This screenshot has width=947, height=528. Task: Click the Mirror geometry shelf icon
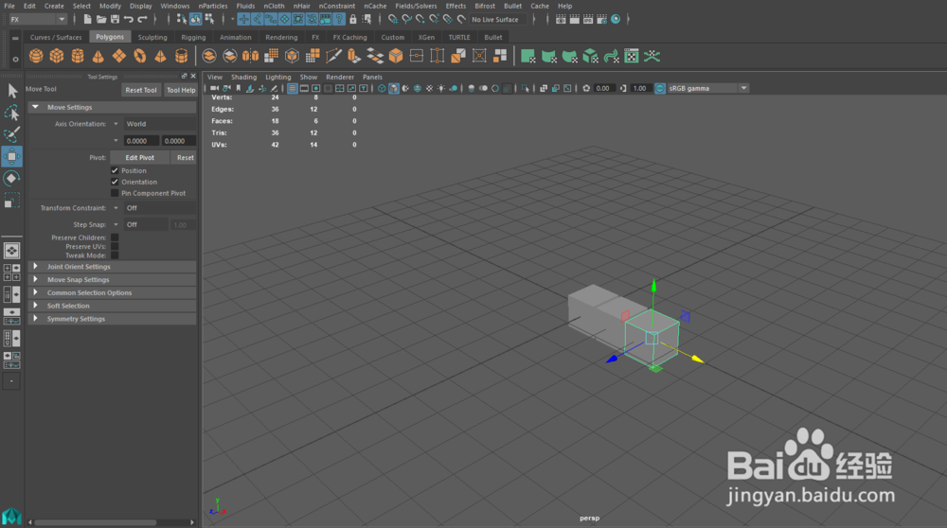click(250, 56)
